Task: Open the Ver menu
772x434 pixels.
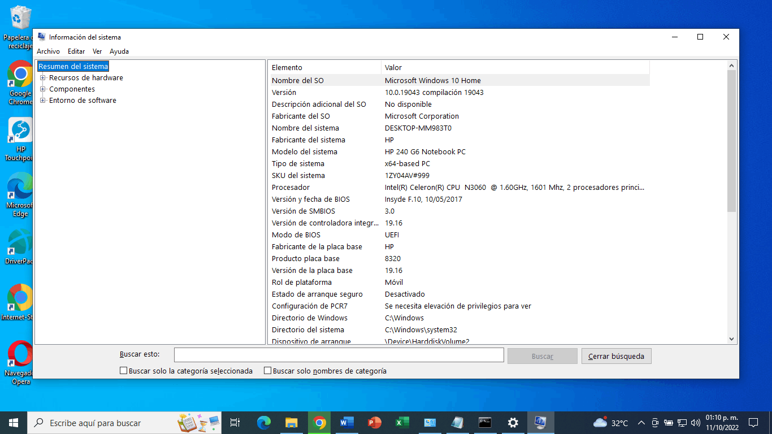Action: [x=97, y=51]
